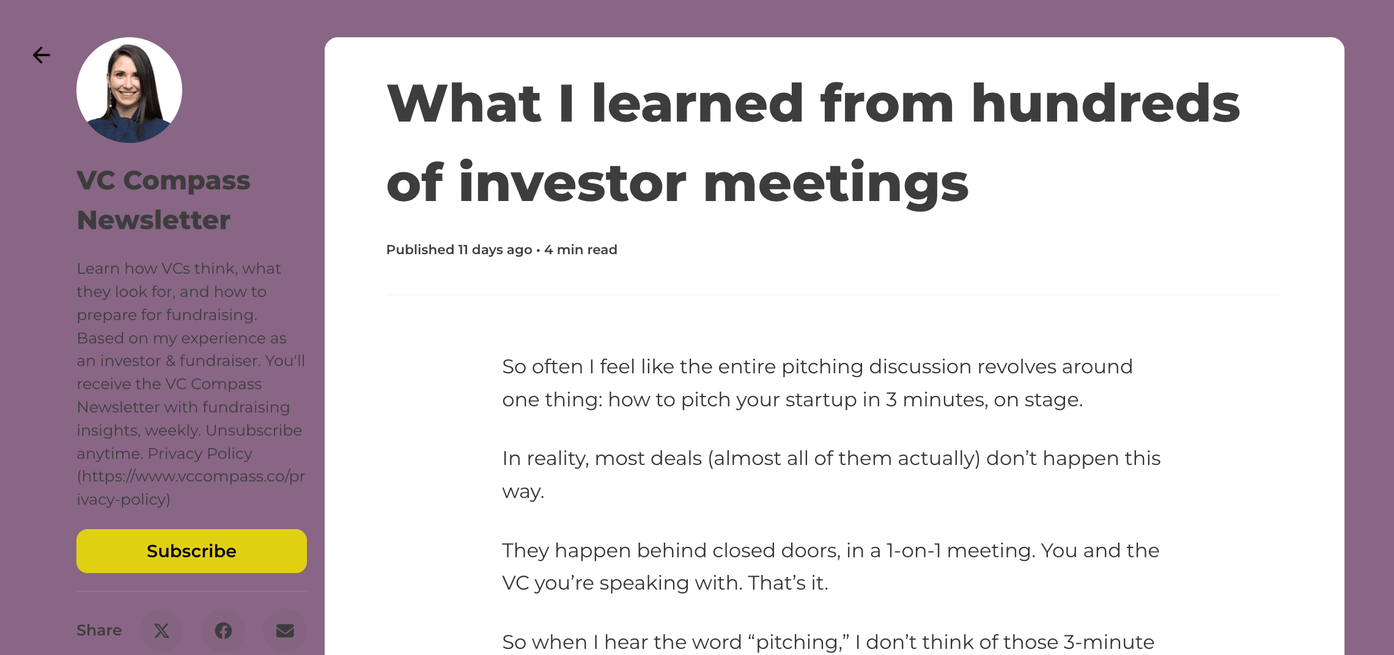Open the author's profile photo
1394x655 pixels.
129,90
